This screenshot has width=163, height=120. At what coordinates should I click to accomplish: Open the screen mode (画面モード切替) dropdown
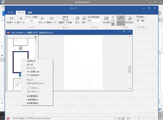[x=65, y=20]
